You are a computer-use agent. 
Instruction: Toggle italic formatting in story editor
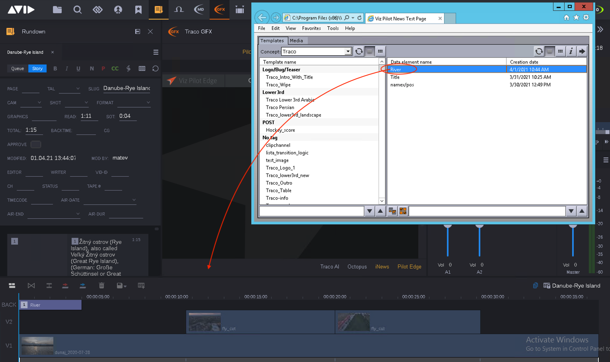coord(67,68)
